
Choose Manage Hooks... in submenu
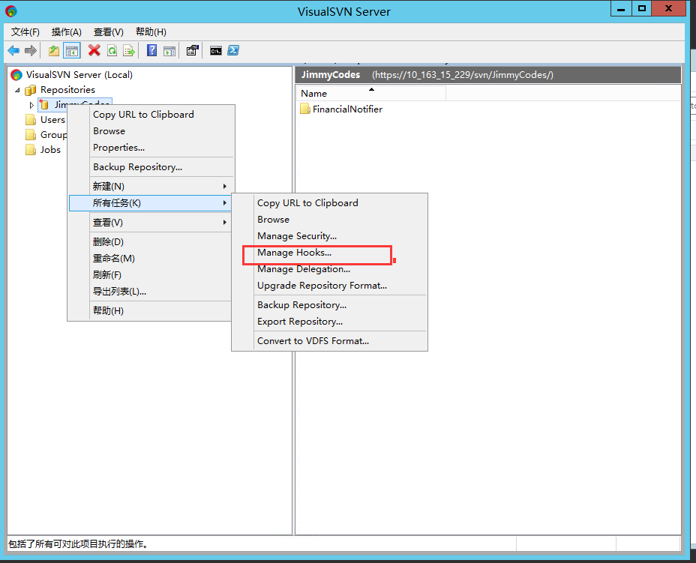pos(329,253)
